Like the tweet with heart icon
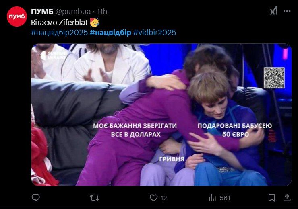Viewport: 298px width, 209px height. (153, 198)
